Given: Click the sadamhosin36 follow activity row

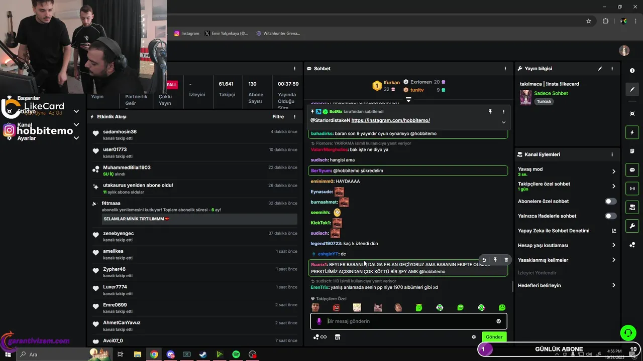Looking at the screenshot, I should click(195, 135).
